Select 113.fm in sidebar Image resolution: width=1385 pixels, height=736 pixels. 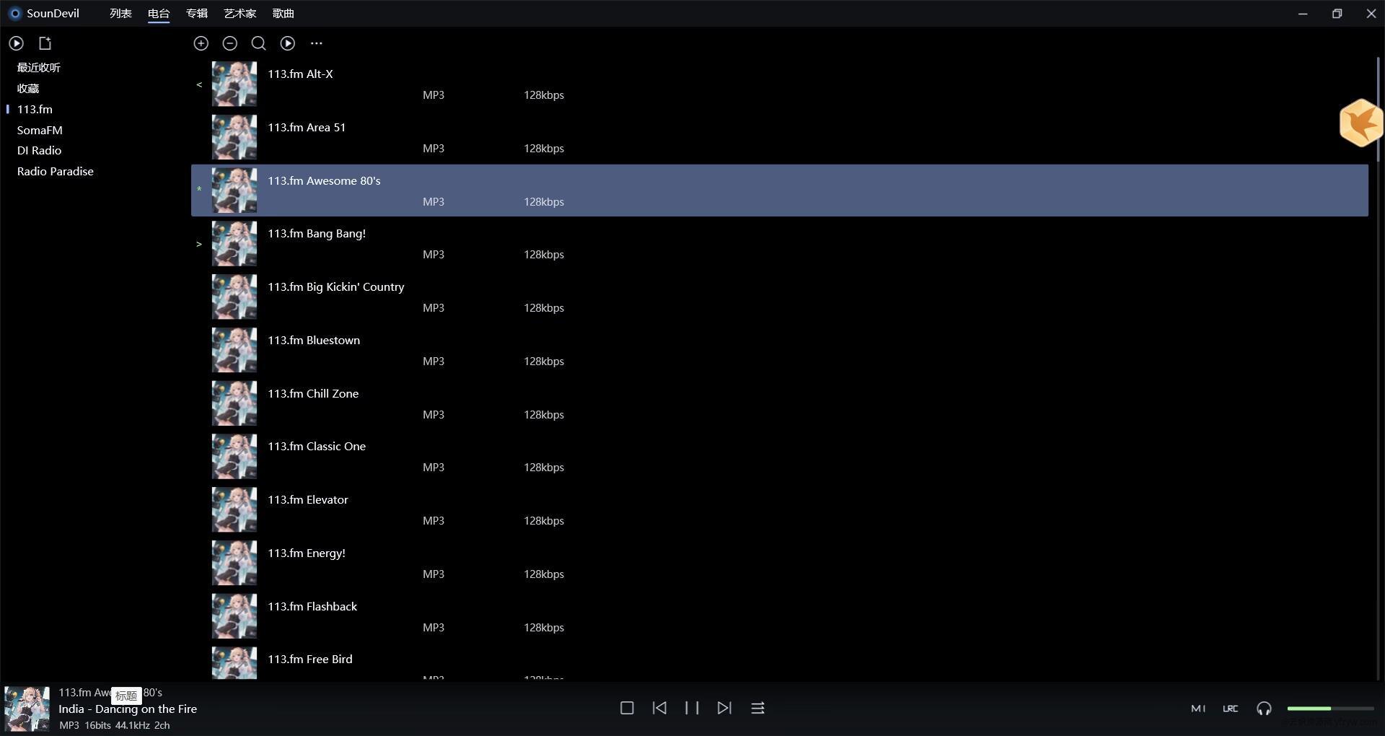pos(35,109)
